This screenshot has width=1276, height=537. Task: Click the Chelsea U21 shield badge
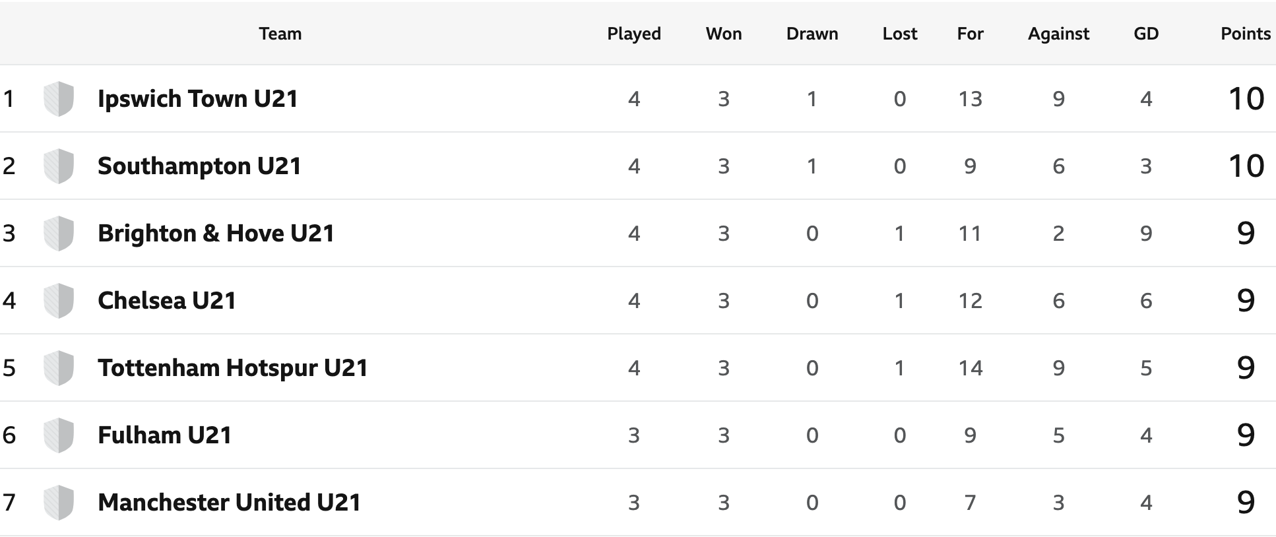pyautogui.click(x=58, y=301)
